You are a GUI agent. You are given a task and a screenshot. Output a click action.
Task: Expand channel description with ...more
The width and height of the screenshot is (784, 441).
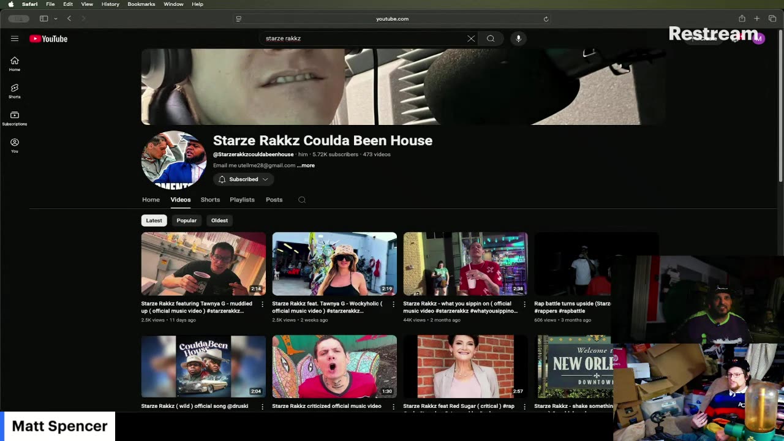[306, 165]
